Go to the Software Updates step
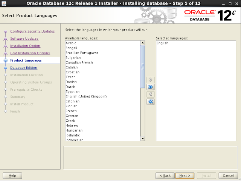Viewport: 241px width, 181px height. 24,39
